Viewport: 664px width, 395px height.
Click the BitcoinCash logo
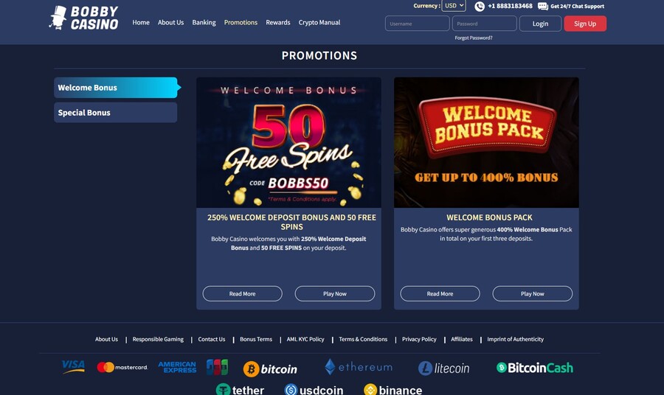(x=535, y=368)
